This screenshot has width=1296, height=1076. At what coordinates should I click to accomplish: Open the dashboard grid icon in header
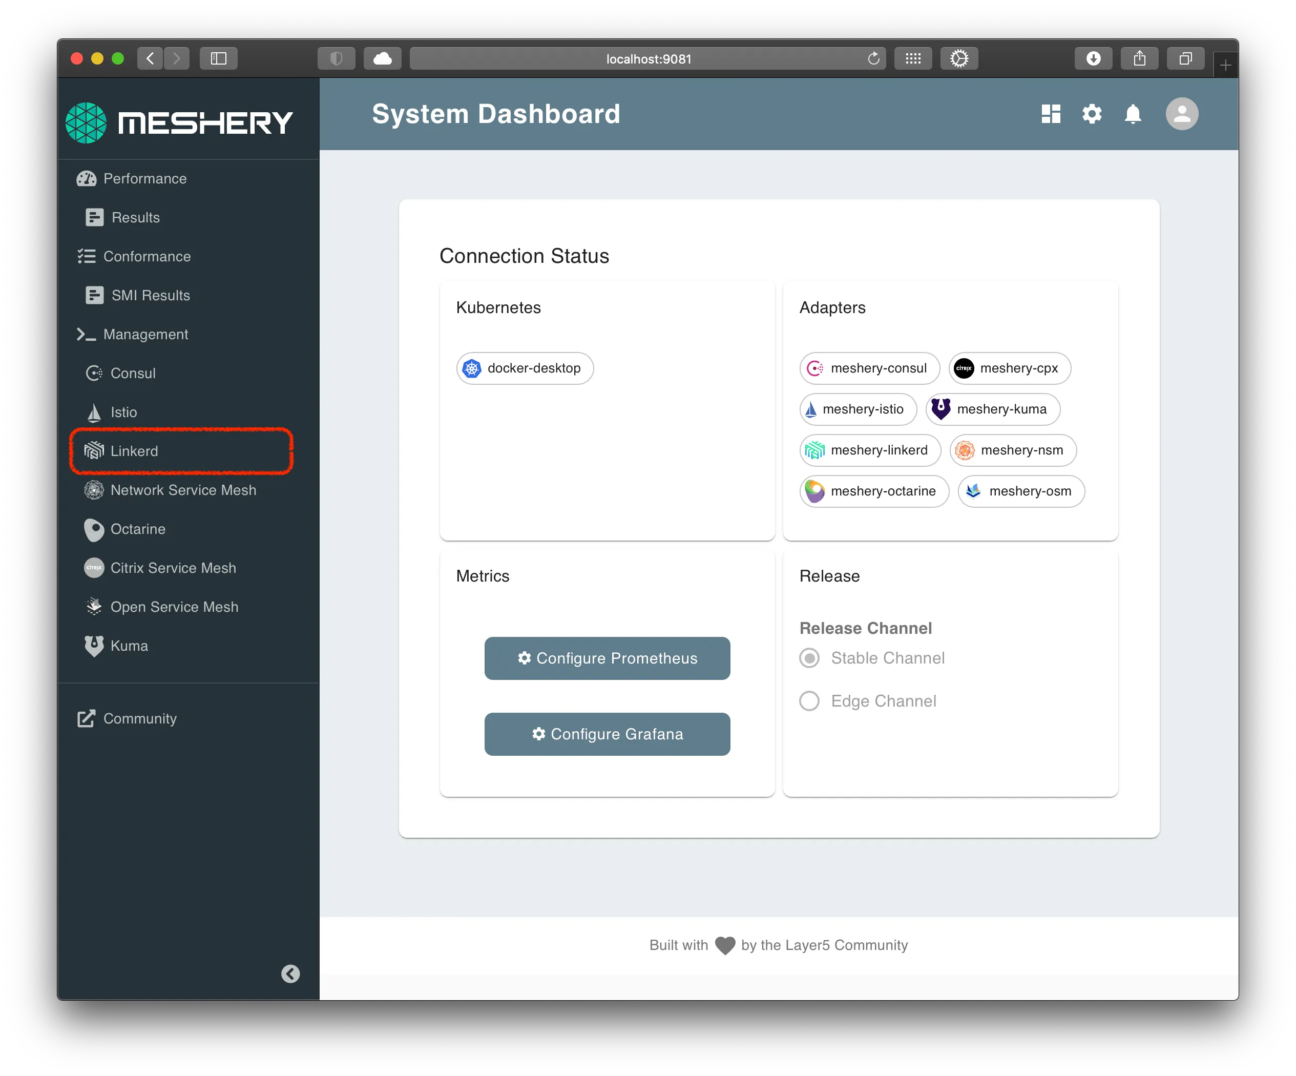[x=1051, y=114]
